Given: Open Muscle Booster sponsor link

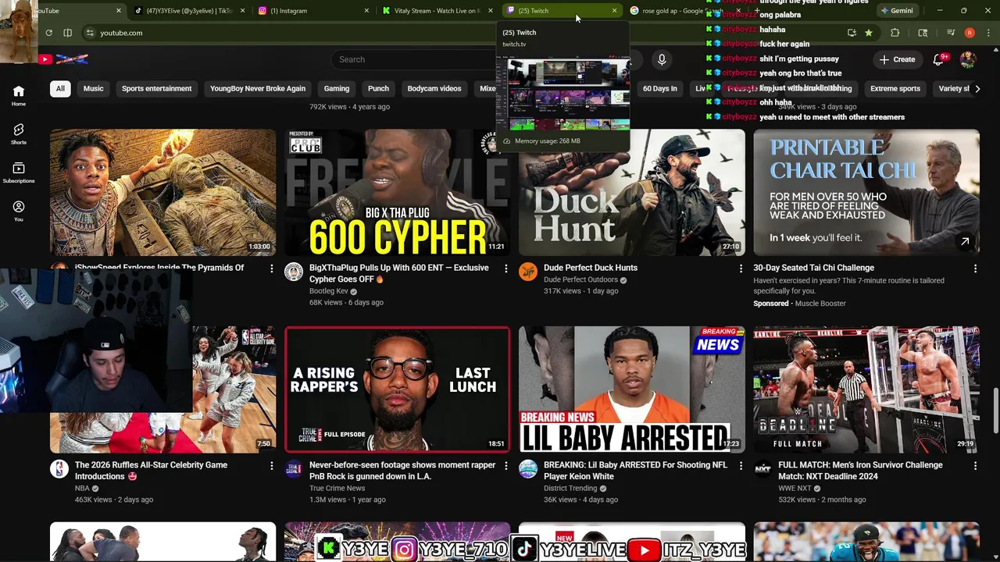Looking at the screenshot, I should coord(820,303).
